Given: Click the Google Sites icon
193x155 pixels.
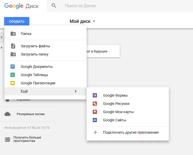Looking at the screenshot, I should coord(95,120).
